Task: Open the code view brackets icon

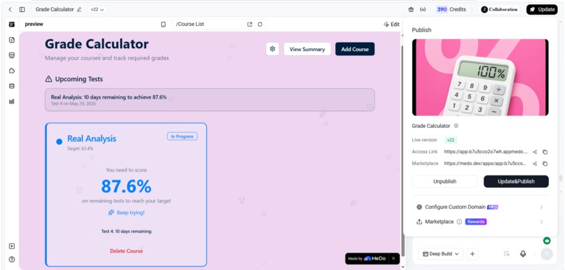Action: point(423,9)
